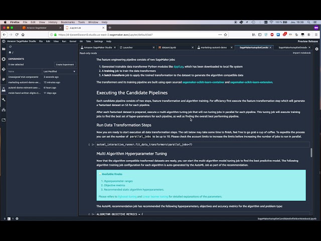Open the Linear learner tuning link

point(155,196)
